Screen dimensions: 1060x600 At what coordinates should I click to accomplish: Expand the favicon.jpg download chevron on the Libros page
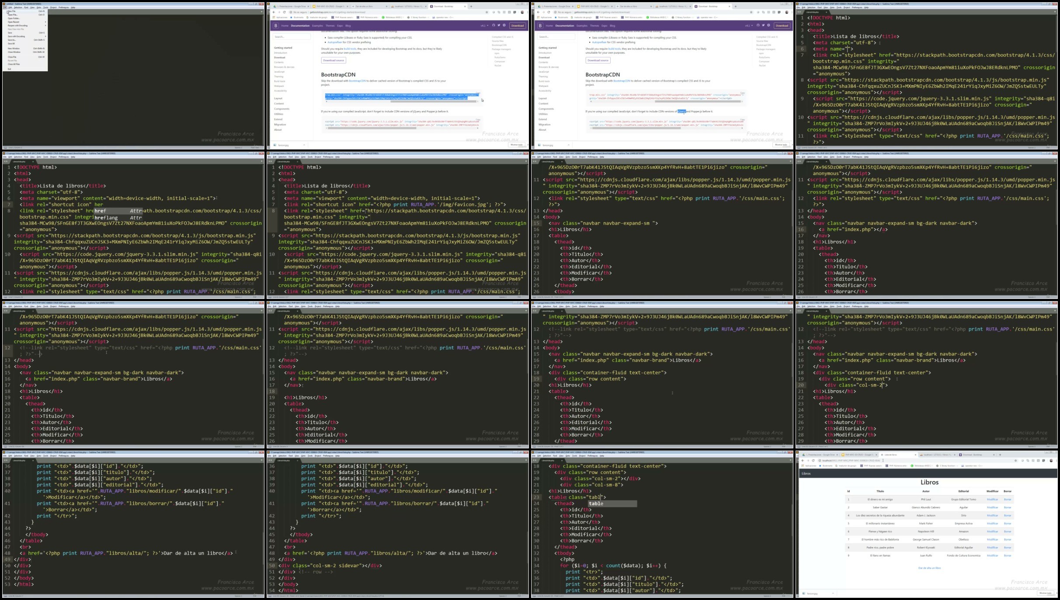click(833, 593)
